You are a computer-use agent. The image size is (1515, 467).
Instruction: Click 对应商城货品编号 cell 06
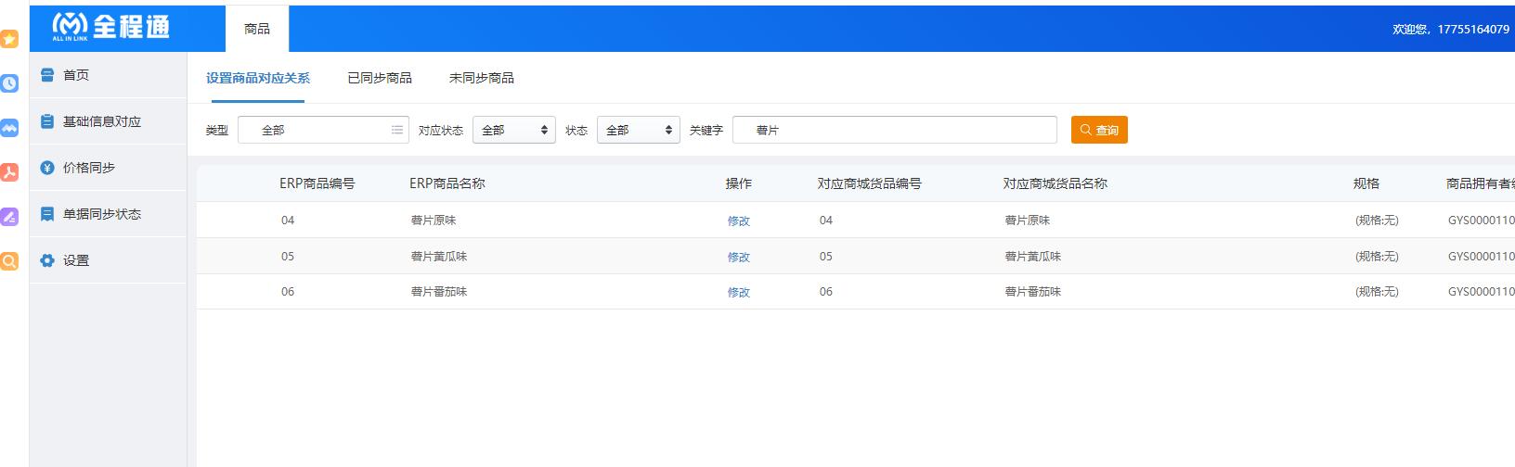point(826,292)
